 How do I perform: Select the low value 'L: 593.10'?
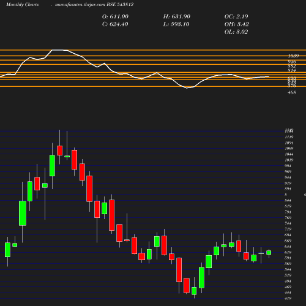(x=176, y=24)
